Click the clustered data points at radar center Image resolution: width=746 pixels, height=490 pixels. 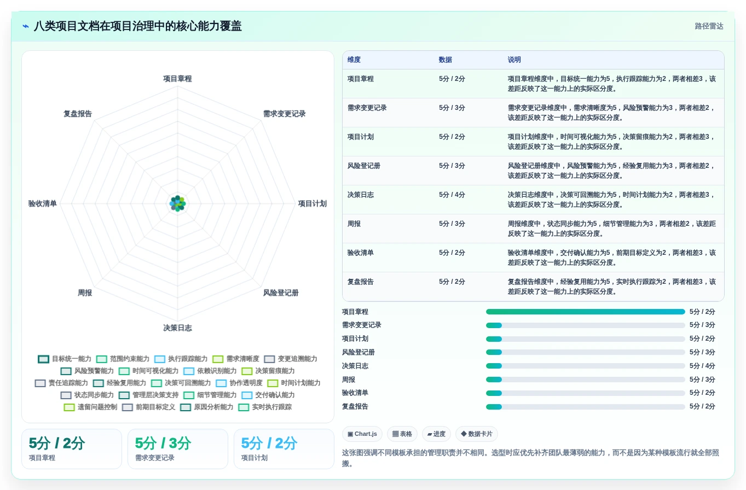(177, 203)
